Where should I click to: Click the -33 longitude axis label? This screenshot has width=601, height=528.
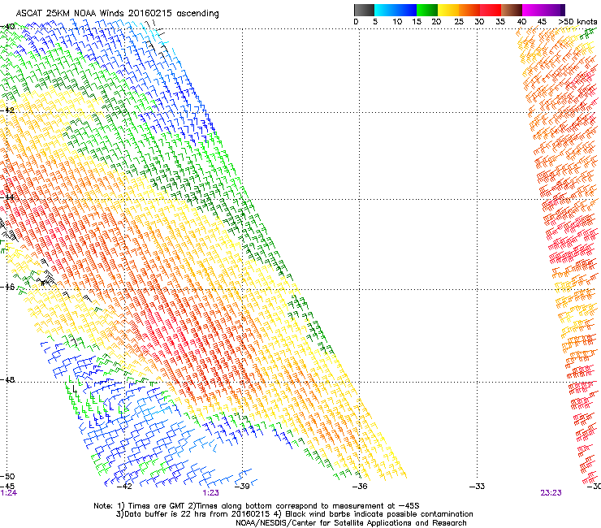[478, 487]
